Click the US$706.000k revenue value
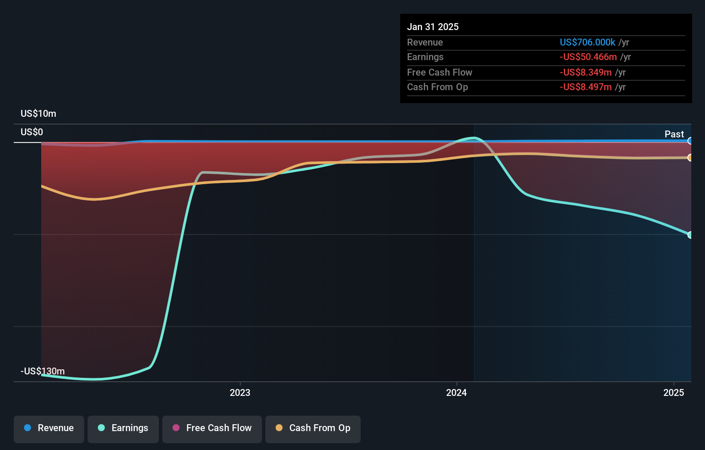Viewport: 705px width, 450px height. 587,43
